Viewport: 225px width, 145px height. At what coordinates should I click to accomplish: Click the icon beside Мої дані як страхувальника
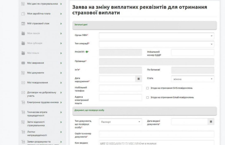tap(23, 4)
